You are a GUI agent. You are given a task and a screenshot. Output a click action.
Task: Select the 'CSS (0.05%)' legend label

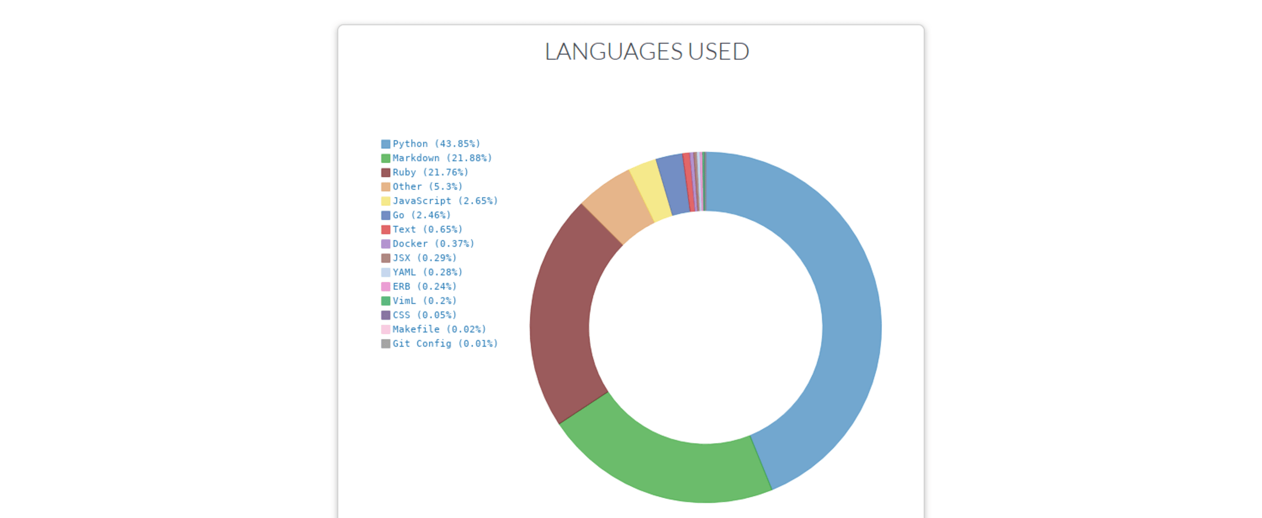pos(425,315)
